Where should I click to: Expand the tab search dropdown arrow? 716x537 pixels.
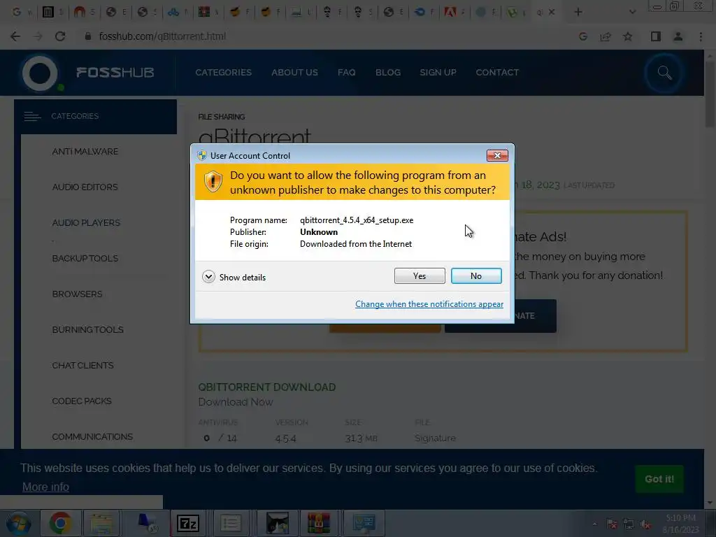tap(632, 13)
